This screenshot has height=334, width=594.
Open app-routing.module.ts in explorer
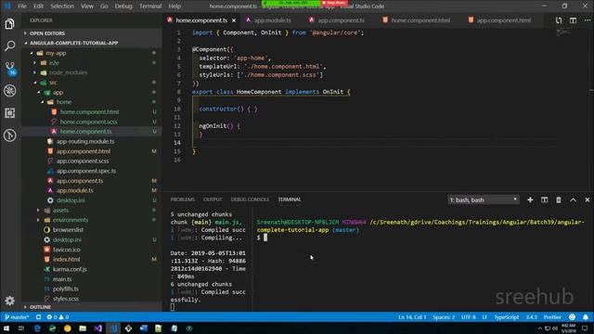85,142
